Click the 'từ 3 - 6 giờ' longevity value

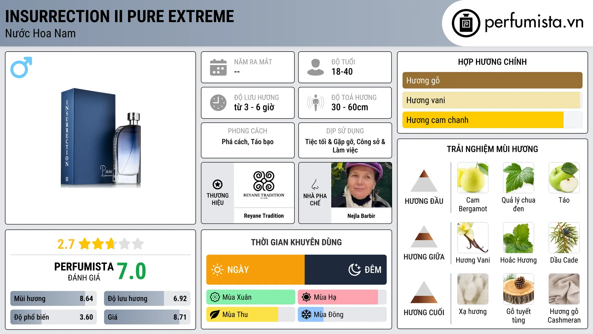coord(254,107)
